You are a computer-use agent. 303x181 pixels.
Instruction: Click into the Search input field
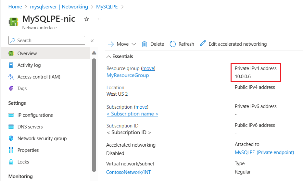pyautogui.click(x=47, y=40)
